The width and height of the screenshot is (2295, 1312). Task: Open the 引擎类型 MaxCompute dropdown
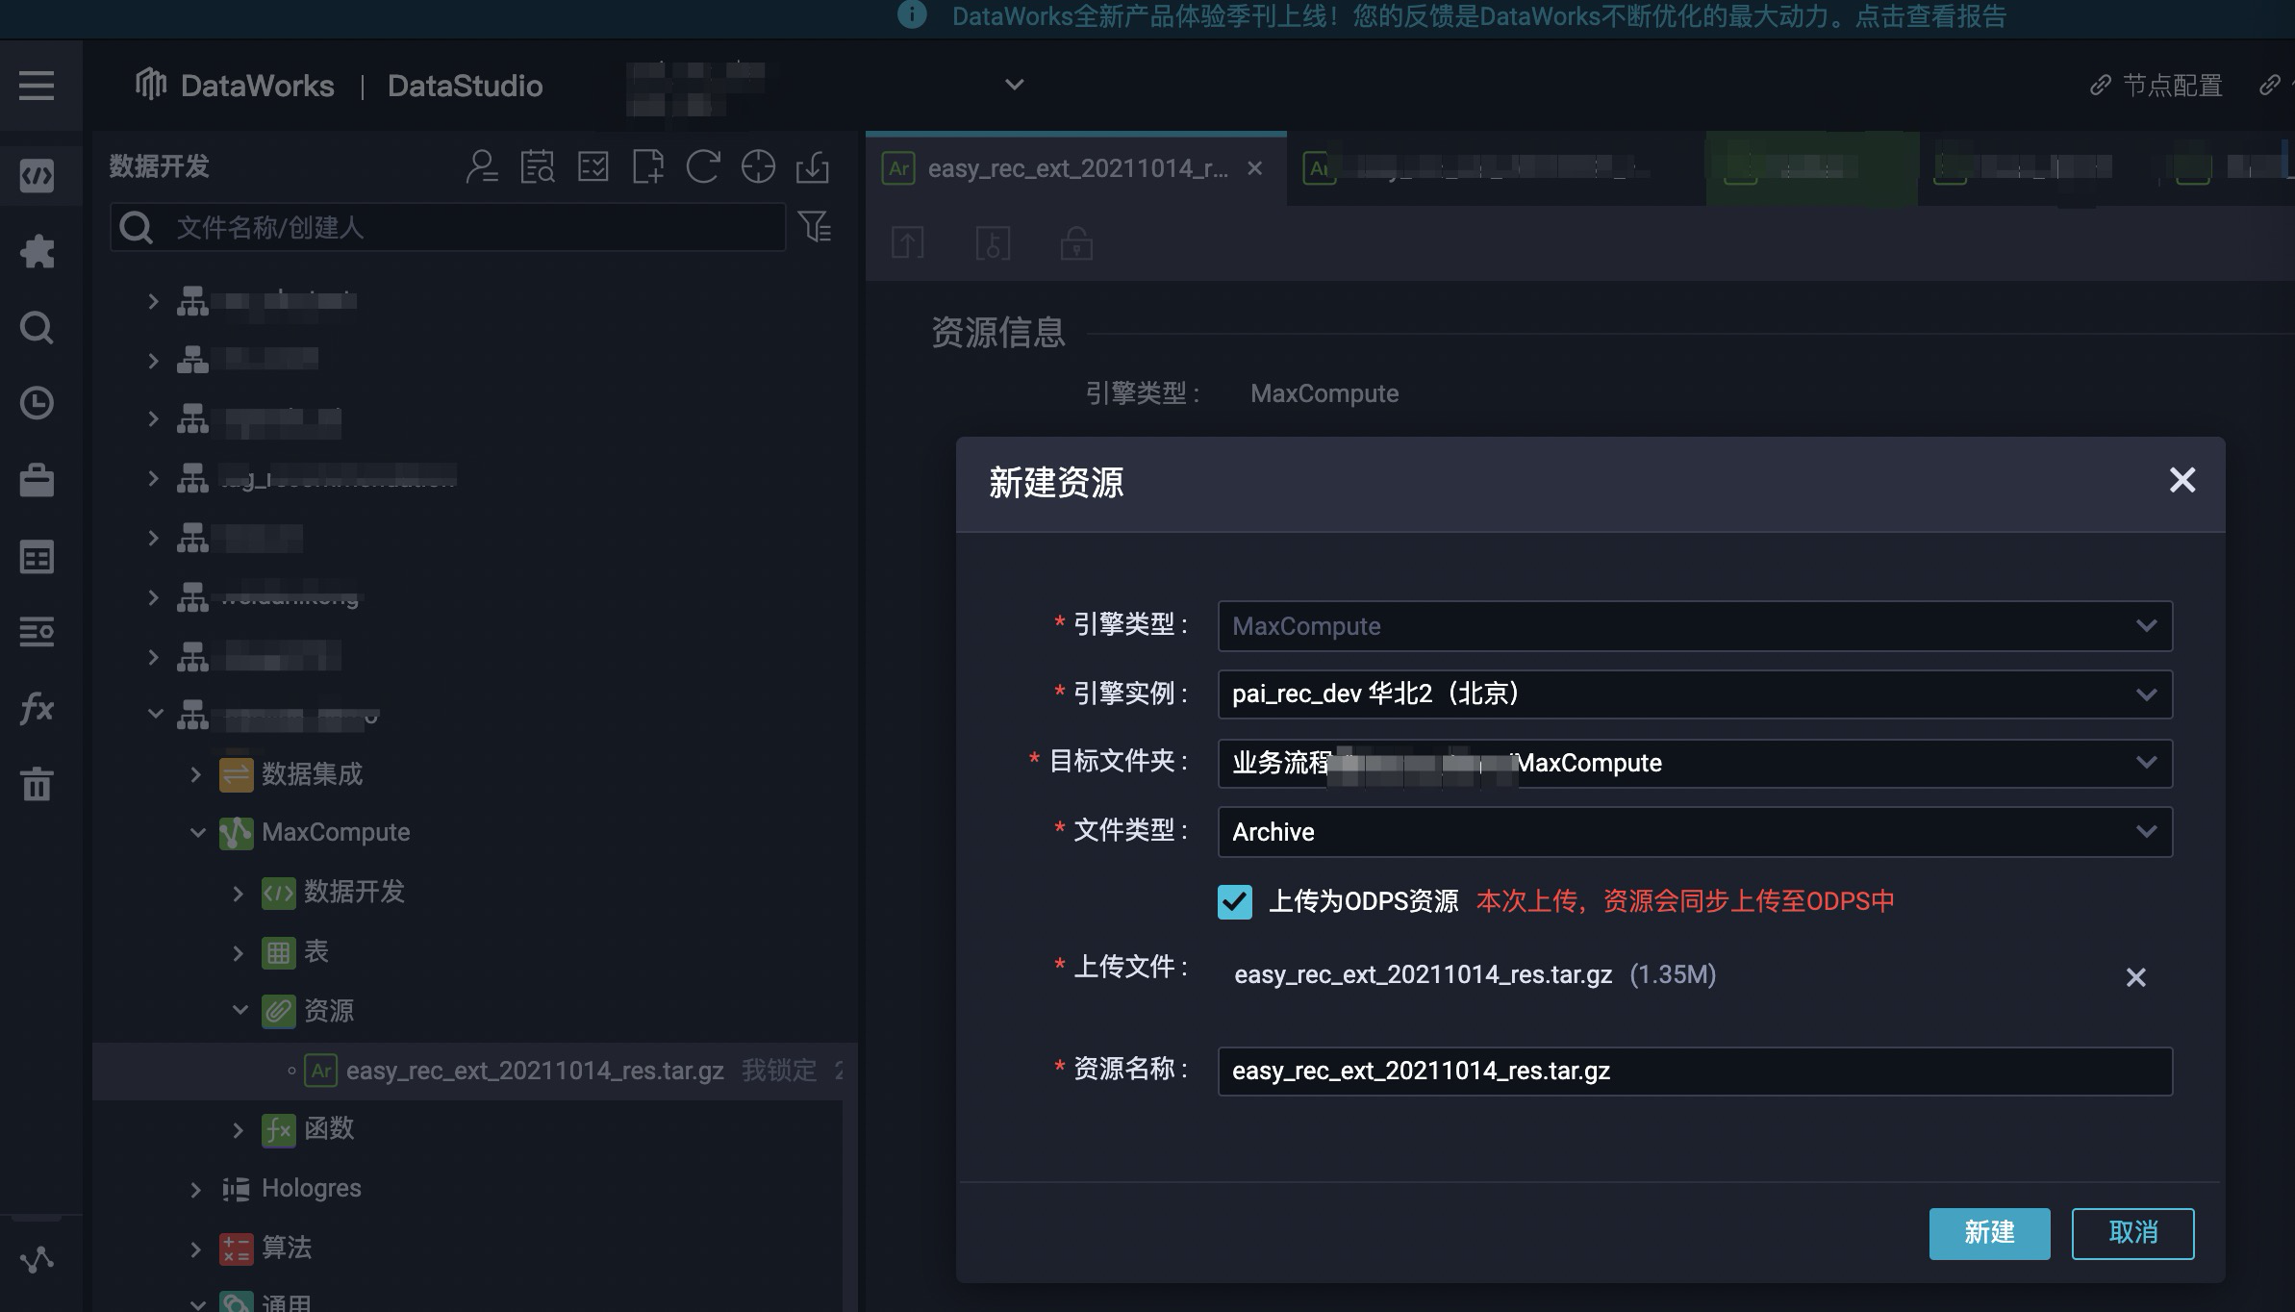coord(1695,626)
